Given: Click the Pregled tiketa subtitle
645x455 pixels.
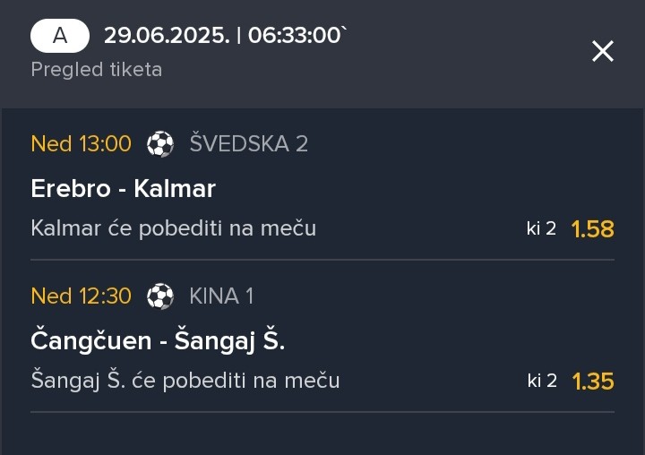Looking at the screenshot, I should [x=97, y=70].
